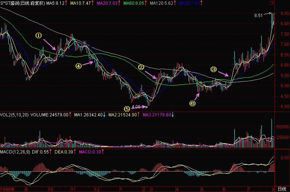Click the restore window icon at top right
The width and height of the screenshot is (290, 192).
pyautogui.click(x=271, y=3)
